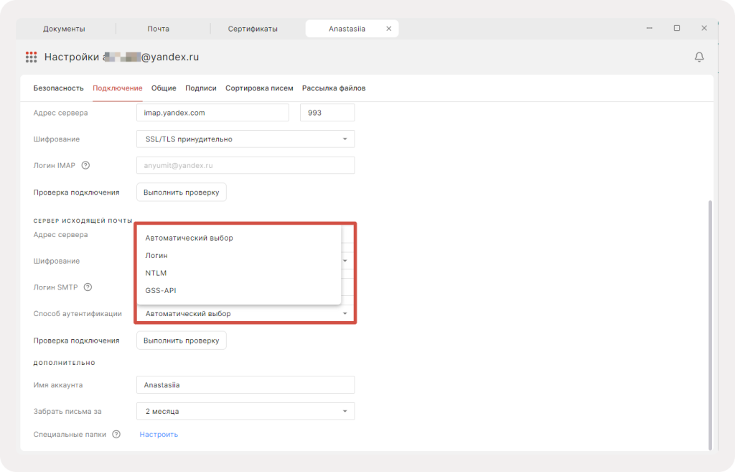735x472 pixels.
Task: Click the settings vertical scrollbar
Action: coord(710,324)
